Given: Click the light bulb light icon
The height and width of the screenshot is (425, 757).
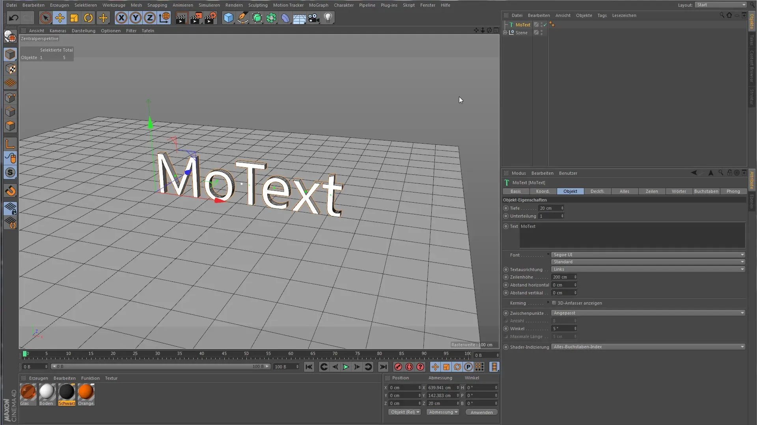Looking at the screenshot, I should tap(328, 18).
